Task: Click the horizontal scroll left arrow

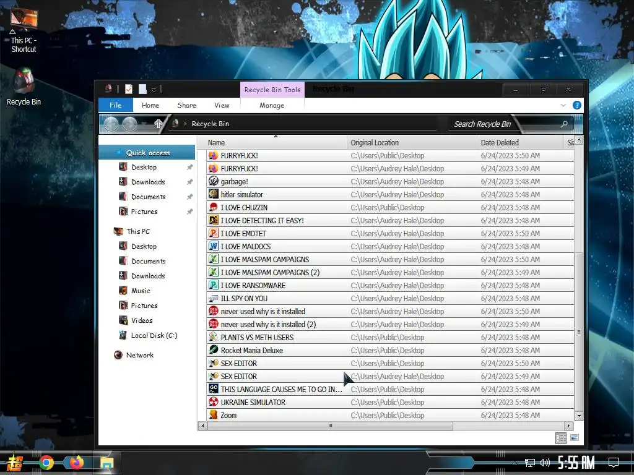Action: tap(202, 426)
